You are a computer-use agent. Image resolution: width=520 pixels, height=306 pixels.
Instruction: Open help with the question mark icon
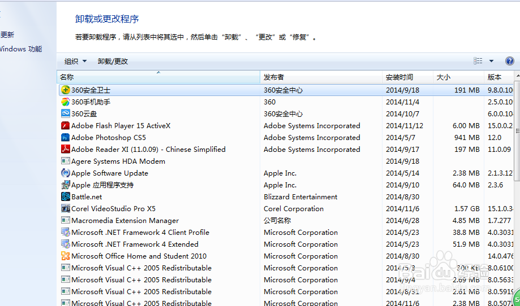pyautogui.click(x=509, y=61)
